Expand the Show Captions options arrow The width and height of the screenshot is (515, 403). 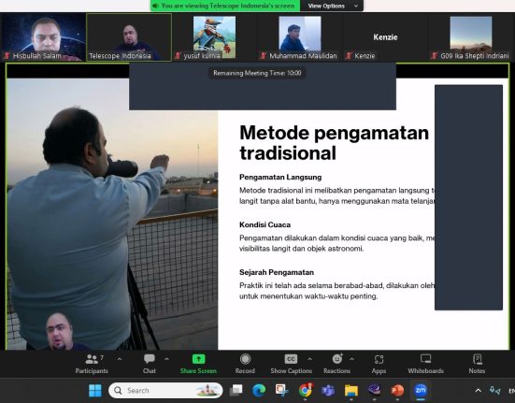tap(309, 359)
